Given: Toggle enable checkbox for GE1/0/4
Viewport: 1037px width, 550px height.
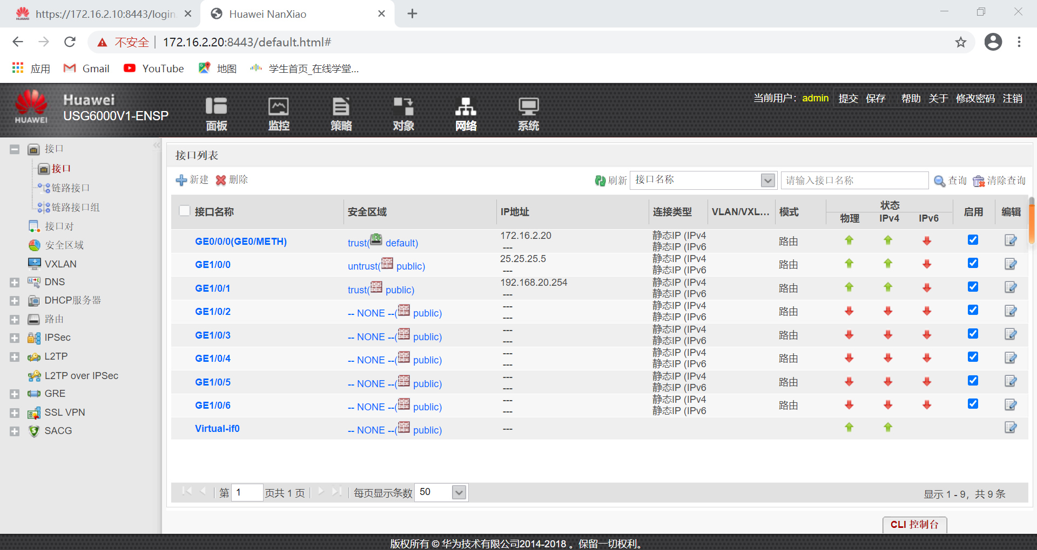Looking at the screenshot, I should pos(973,357).
